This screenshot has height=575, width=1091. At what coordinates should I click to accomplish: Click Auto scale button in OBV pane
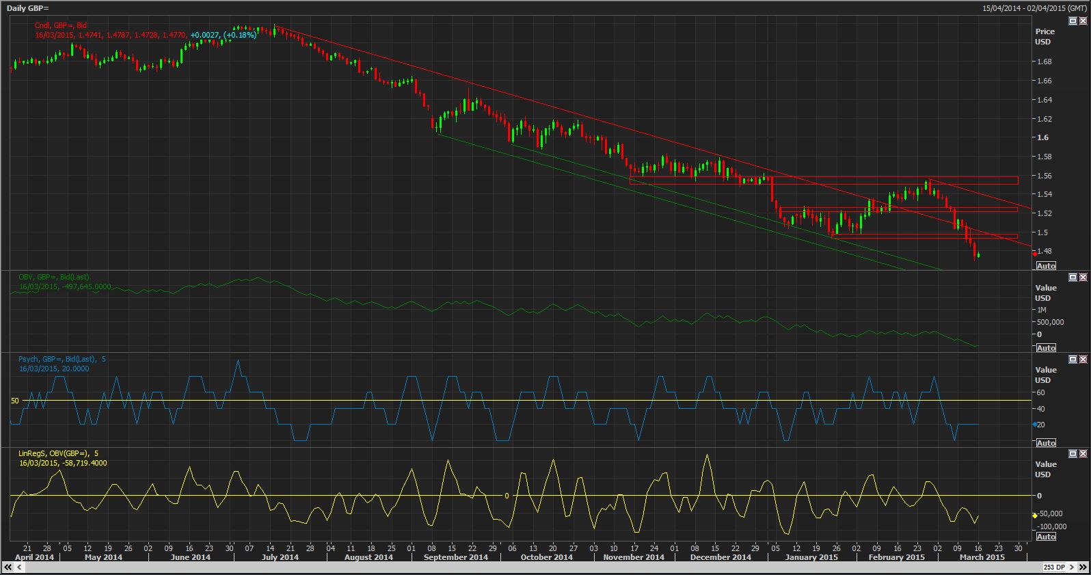point(1046,347)
